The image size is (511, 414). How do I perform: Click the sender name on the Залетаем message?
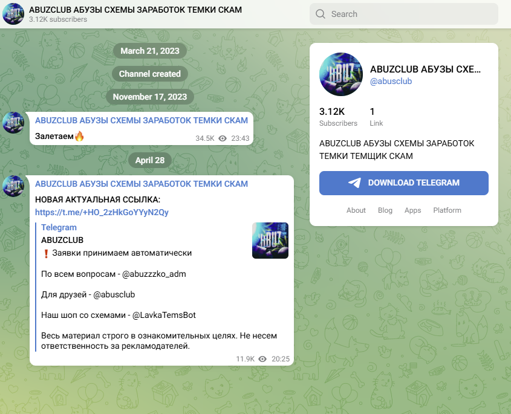142,120
